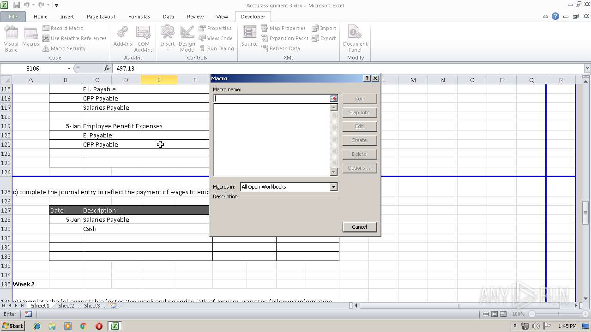Click the zoom out minus button
The width and height of the screenshot is (591, 332).
(x=532, y=314)
